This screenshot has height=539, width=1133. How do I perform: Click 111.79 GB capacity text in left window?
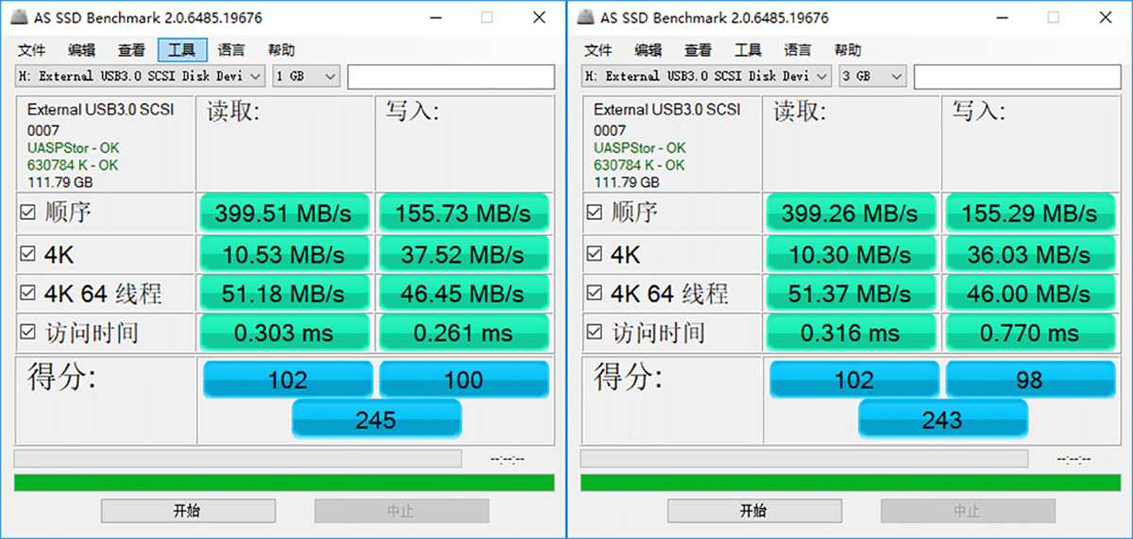59,182
